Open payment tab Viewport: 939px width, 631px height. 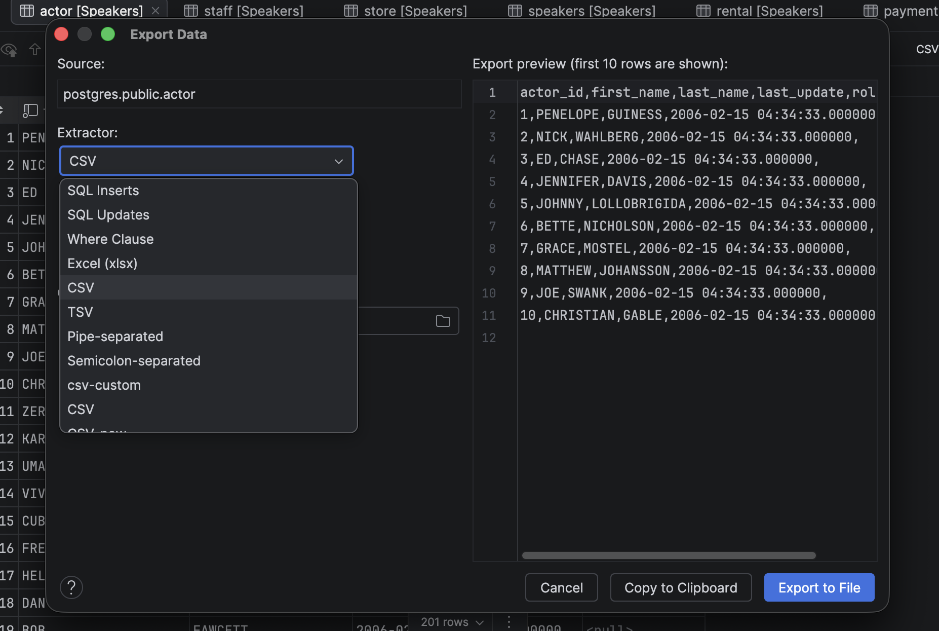coord(901,11)
